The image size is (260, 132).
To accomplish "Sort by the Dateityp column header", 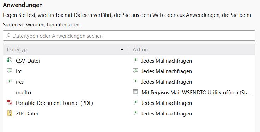I will click(x=66, y=50).
